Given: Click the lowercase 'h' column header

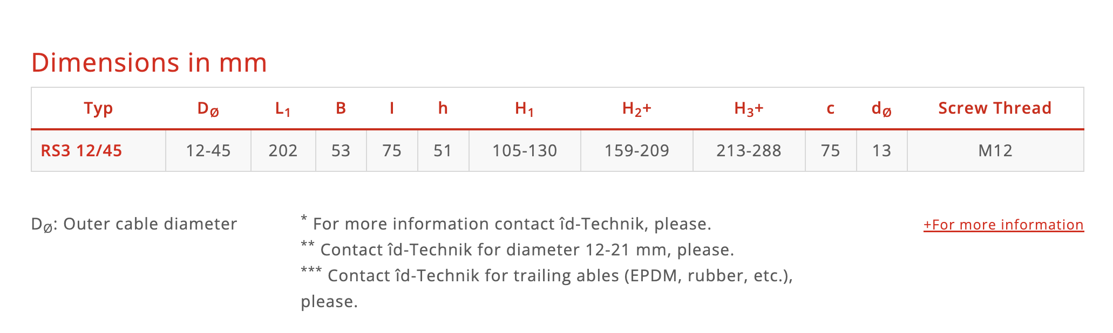Looking at the screenshot, I should [443, 108].
